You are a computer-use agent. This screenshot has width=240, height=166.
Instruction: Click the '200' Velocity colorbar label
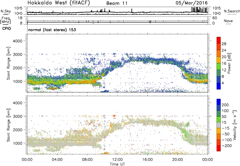(x=225, y=105)
